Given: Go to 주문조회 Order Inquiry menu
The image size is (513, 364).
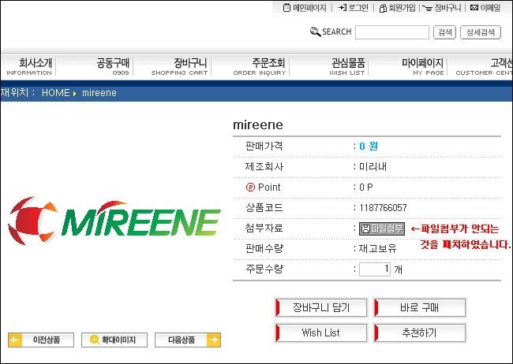Looking at the screenshot, I should [x=260, y=66].
